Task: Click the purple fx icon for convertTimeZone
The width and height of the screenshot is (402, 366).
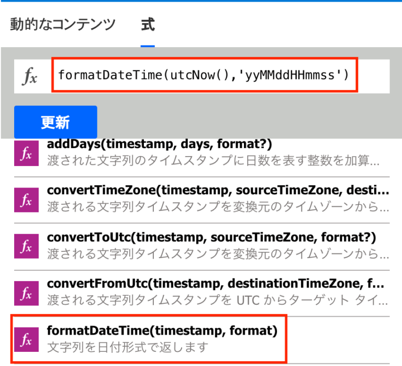Action: pos(26,199)
